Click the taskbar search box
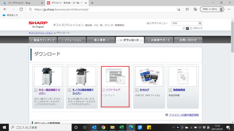The height and width of the screenshot is (131, 234). 40,128
